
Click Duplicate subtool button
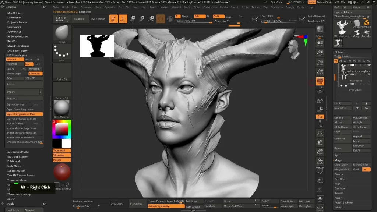(x=343, y=139)
